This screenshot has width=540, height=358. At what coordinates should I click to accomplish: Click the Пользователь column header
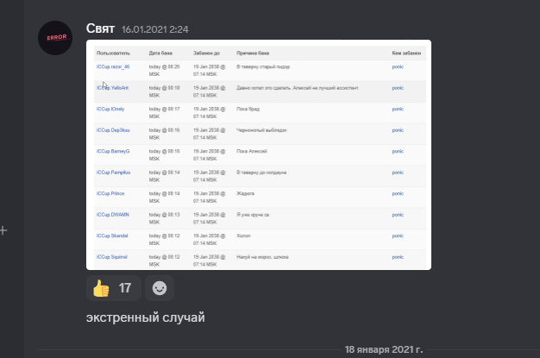(113, 53)
